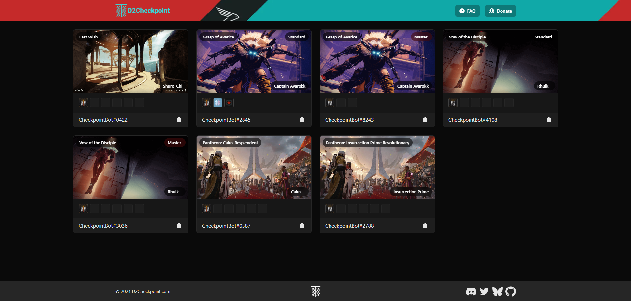
Task: Select bot slot icon on Last Wish card
Action: point(83,103)
